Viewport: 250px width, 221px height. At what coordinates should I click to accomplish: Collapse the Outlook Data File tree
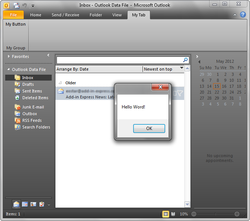click(x=9, y=69)
